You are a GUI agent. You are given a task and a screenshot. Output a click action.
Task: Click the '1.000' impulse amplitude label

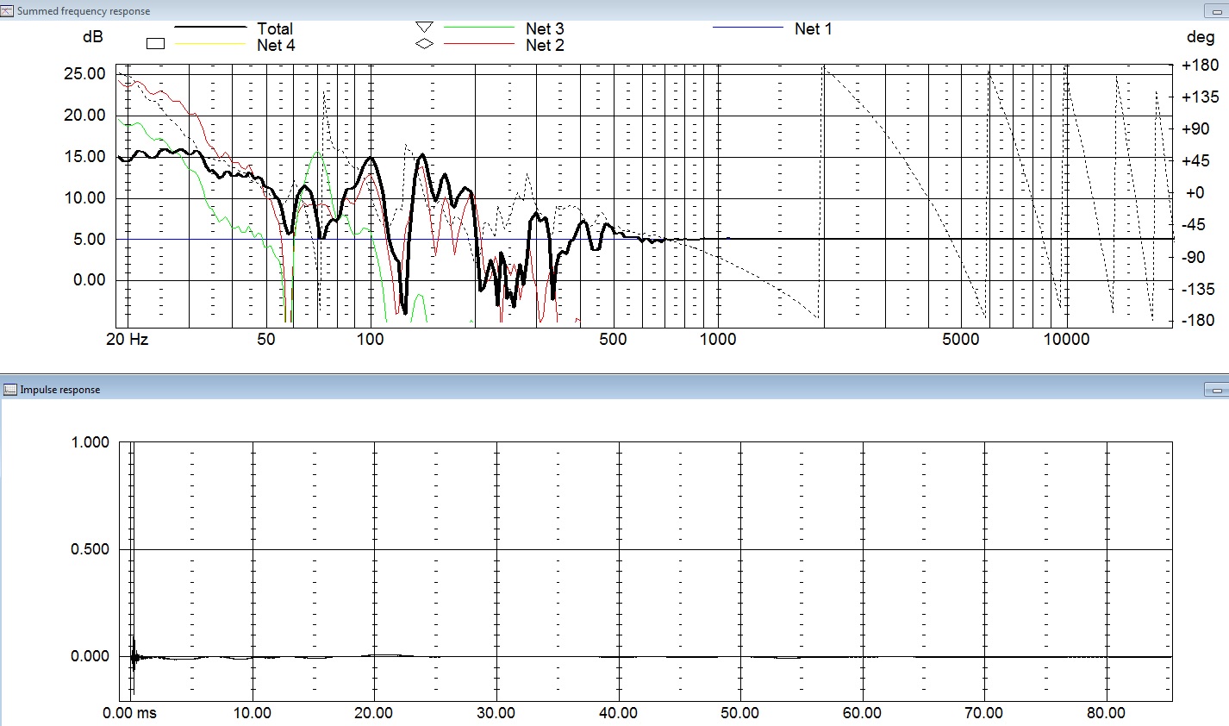pyautogui.click(x=90, y=442)
